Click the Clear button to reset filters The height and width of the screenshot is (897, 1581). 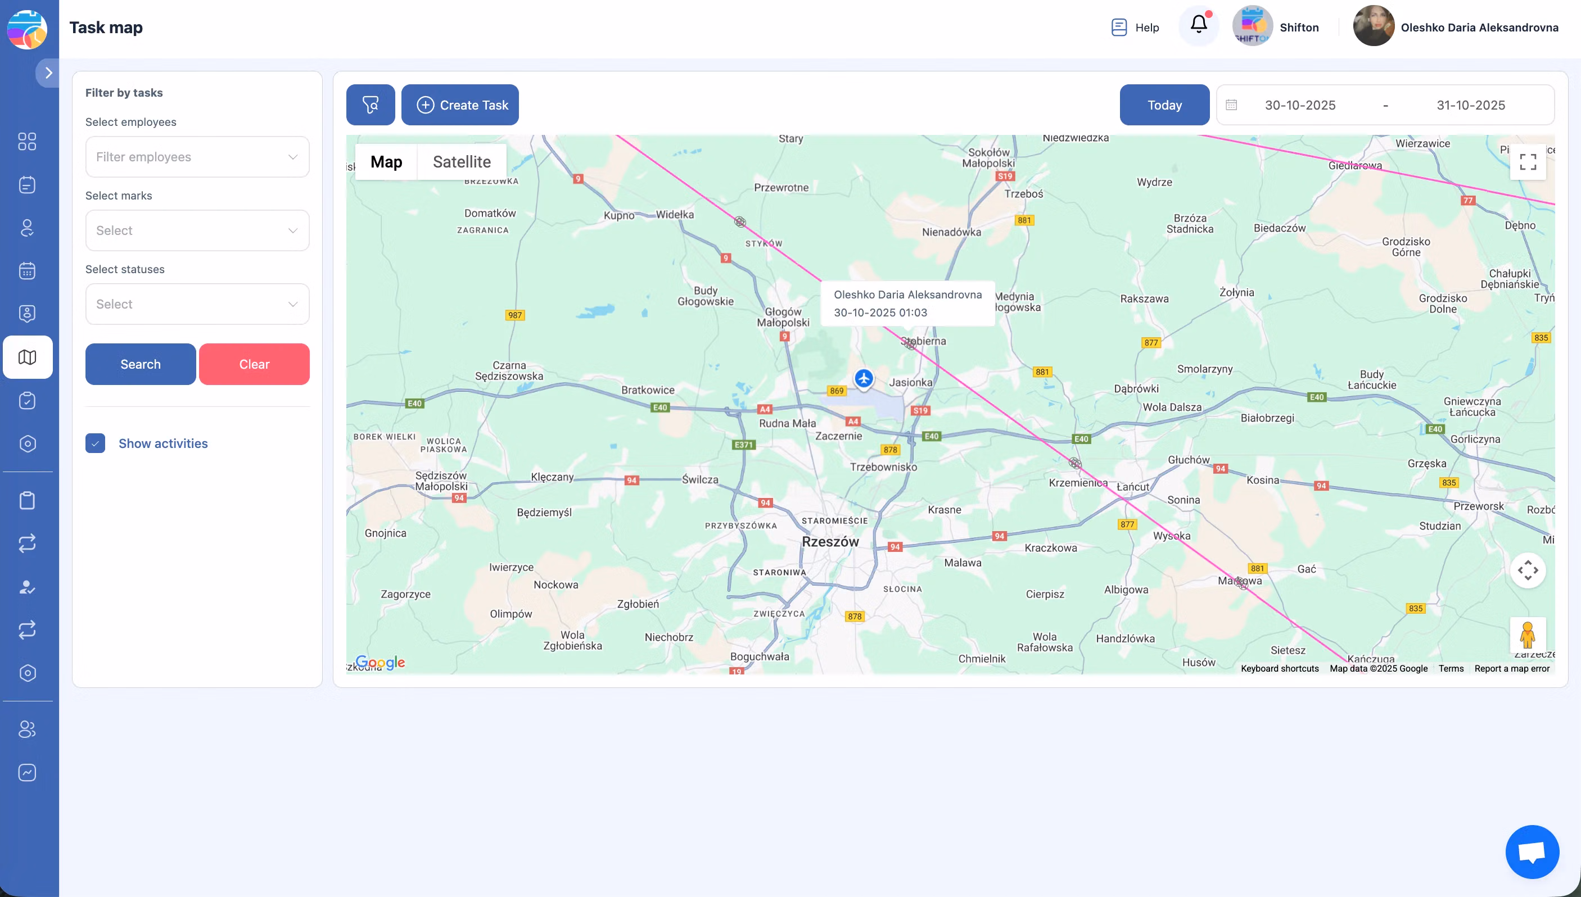(x=255, y=364)
